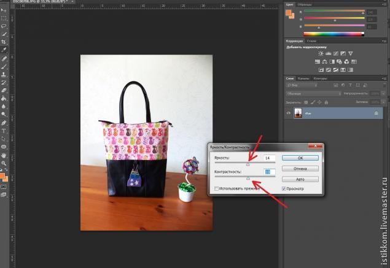
Task: Select the Brush tool
Action: (4, 66)
